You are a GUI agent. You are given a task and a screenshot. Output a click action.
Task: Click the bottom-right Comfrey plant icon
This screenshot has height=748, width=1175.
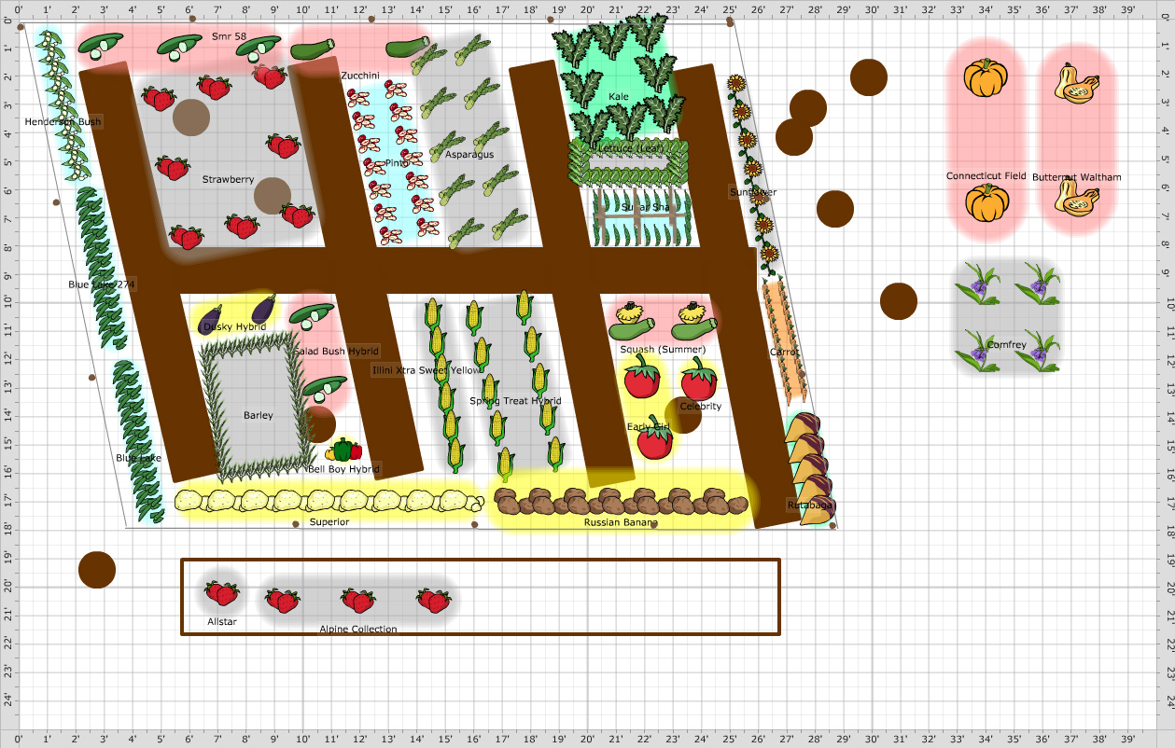point(1038,351)
